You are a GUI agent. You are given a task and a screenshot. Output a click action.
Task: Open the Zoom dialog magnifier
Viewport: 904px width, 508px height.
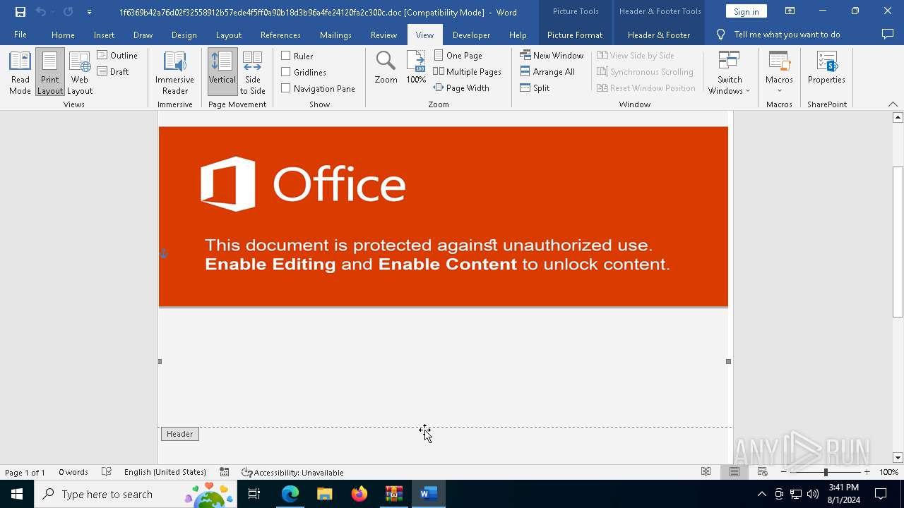[386, 68]
